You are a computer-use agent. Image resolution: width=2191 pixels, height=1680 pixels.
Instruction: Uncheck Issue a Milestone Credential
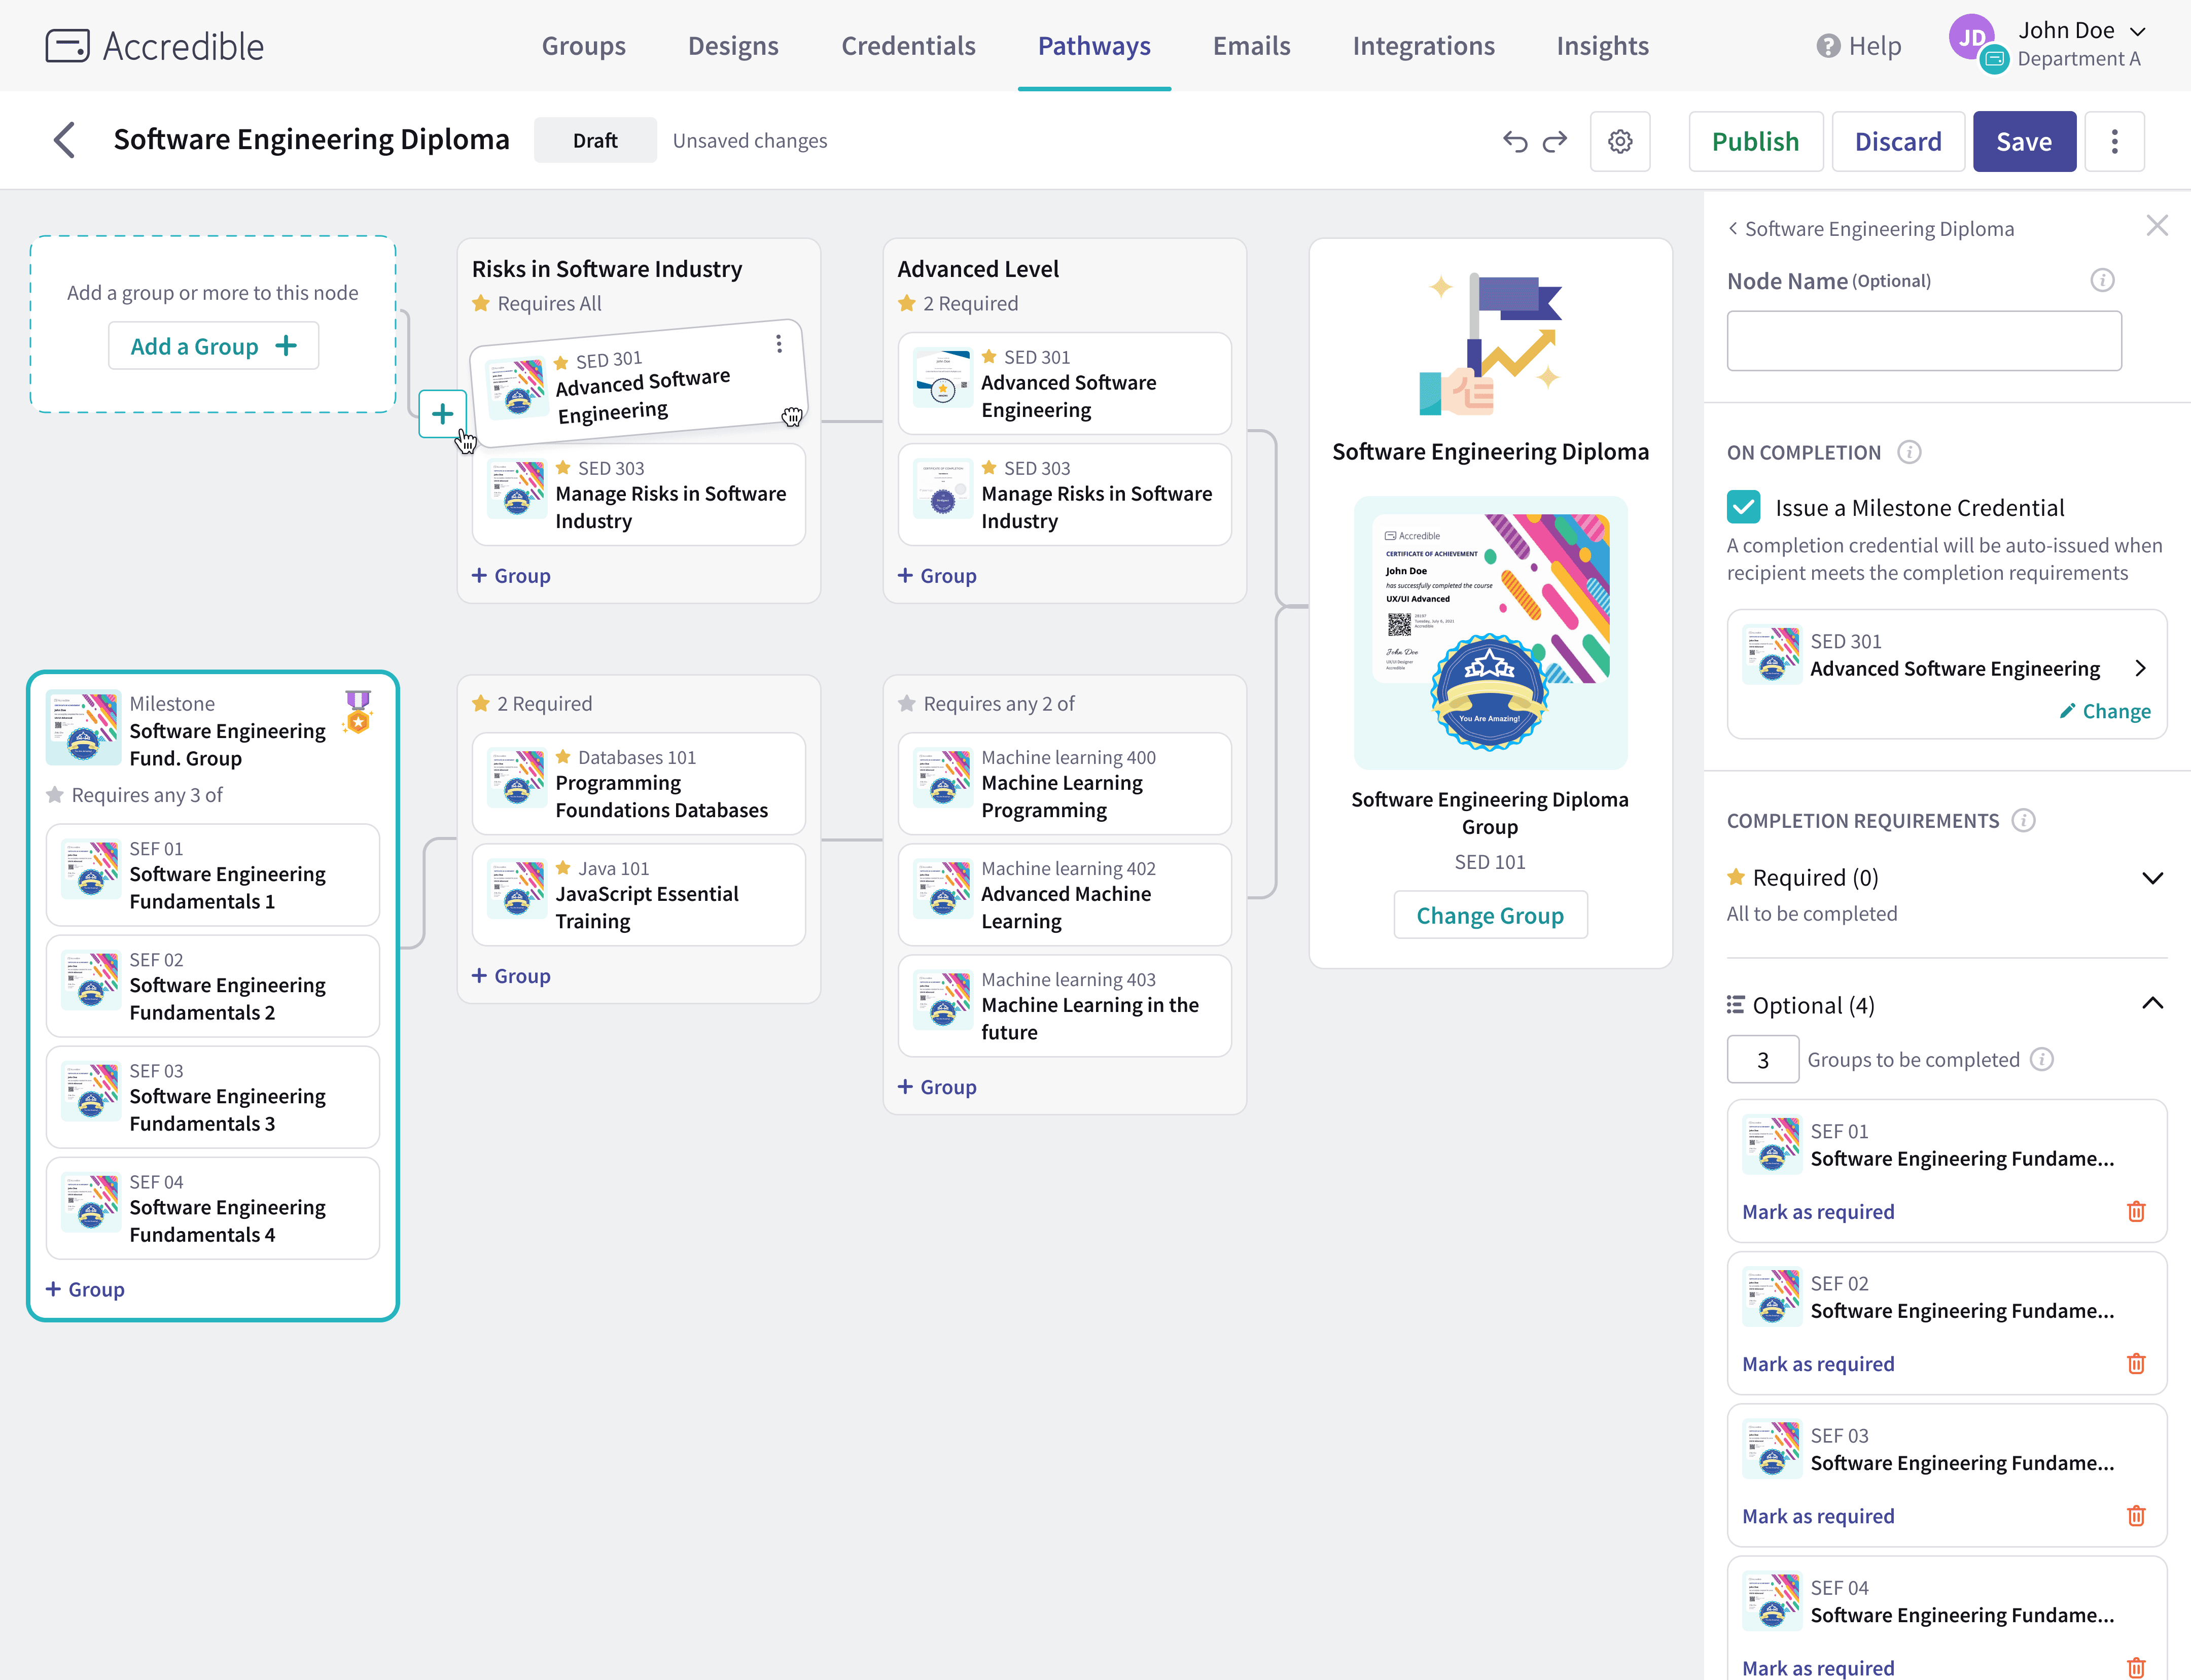pyautogui.click(x=1743, y=507)
